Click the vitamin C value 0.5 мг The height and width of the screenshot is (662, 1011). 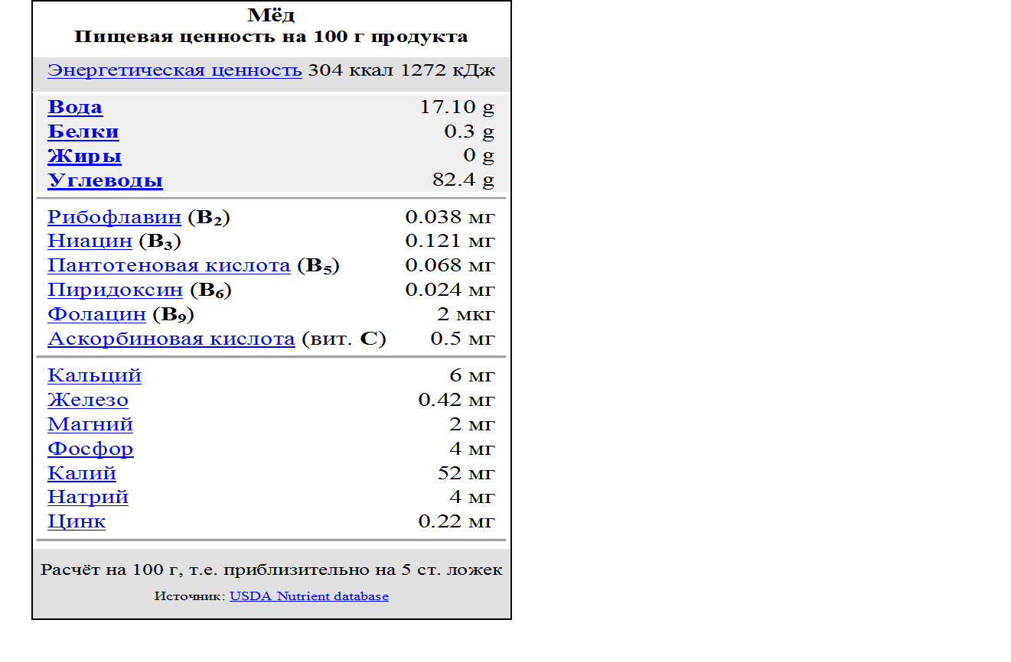pos(462,339)
